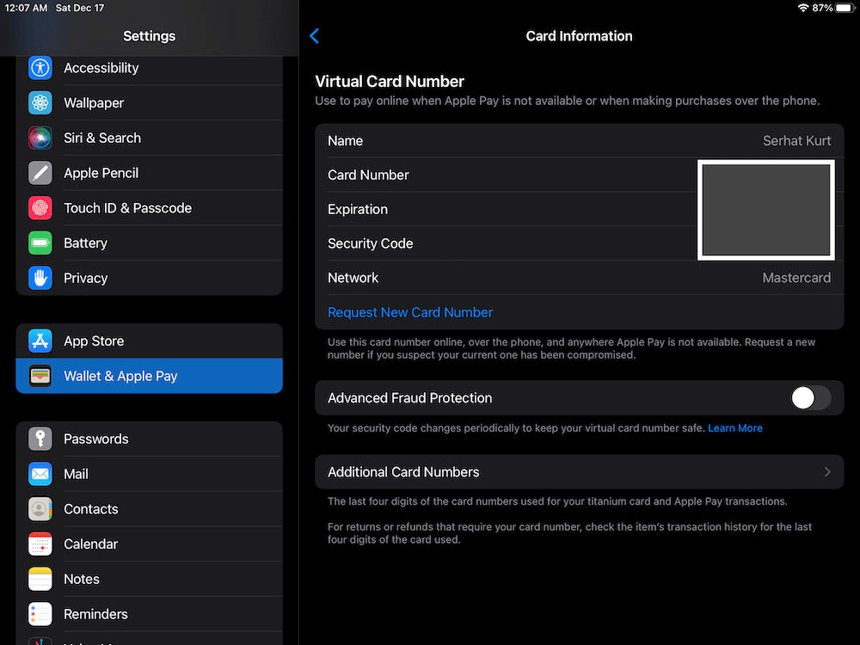This screenshot has height=645, width=860.
Task: Tap the Wallpaper flower icon
Action: click(x=40, y=103)
